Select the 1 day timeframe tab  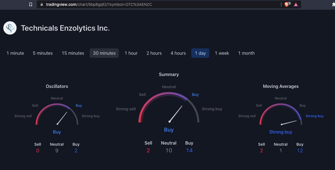(200, 53)
